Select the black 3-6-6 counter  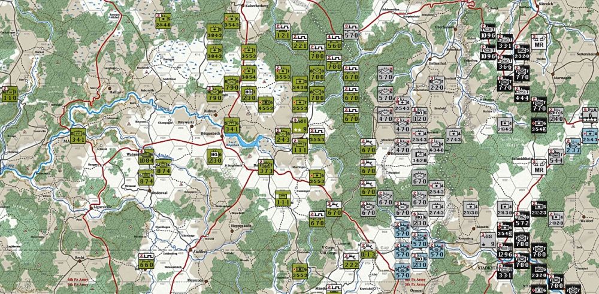(x=504, y=63)
